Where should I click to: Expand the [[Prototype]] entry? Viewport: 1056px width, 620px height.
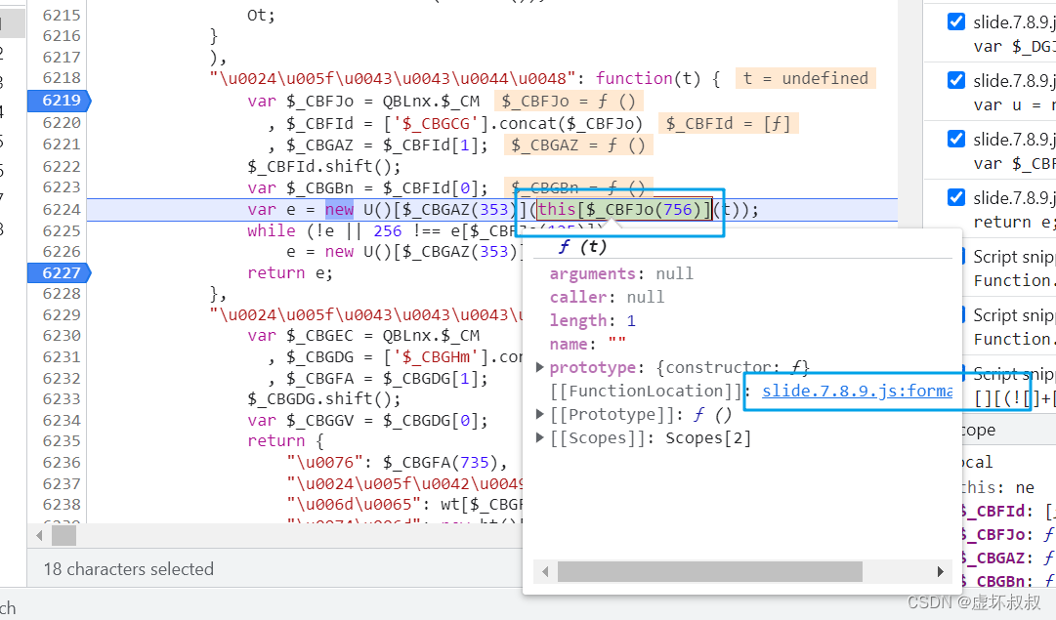539,414
